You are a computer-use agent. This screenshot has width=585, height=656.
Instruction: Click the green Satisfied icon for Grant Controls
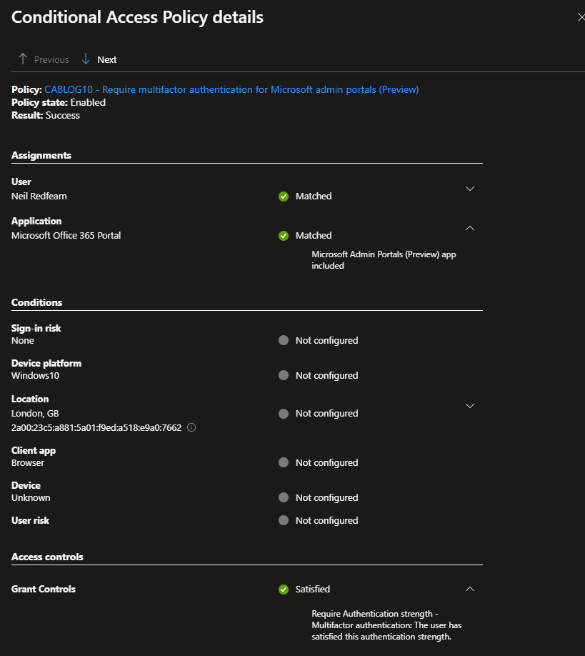coord(284,590)
